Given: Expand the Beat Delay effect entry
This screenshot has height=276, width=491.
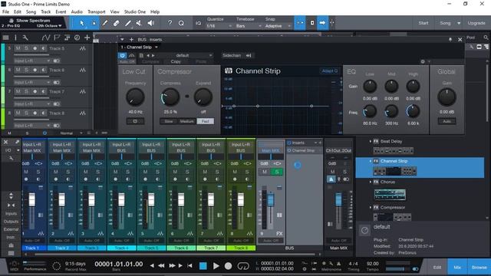Looking at the screenshot, I should (x=371, y=141).
